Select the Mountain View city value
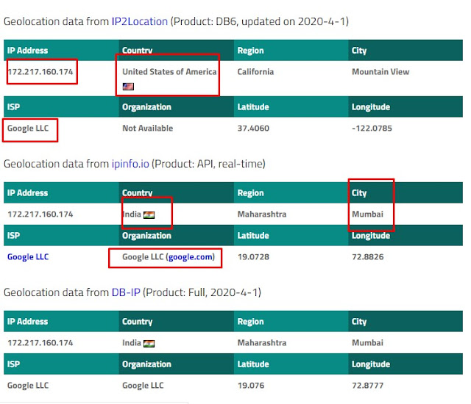Screen dimensions: 471x404 coord(380,72)
